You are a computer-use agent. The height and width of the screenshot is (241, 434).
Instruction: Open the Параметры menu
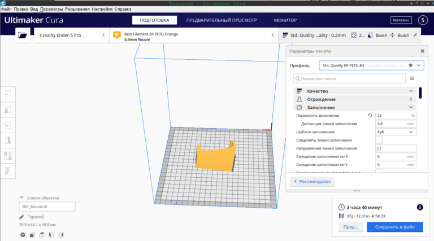point(51,9)
